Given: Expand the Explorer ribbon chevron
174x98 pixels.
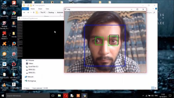Looking at the screenshot, I should click(153, 9).
